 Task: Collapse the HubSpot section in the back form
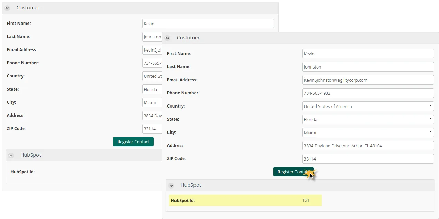click(11, 155)
